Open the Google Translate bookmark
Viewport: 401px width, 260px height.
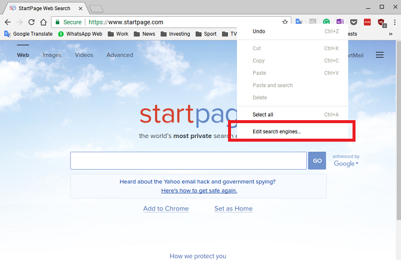click(x=28, y=34)
